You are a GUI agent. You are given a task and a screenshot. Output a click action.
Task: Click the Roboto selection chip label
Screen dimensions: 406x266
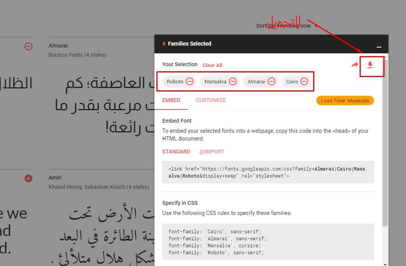(x=175, y=82)
